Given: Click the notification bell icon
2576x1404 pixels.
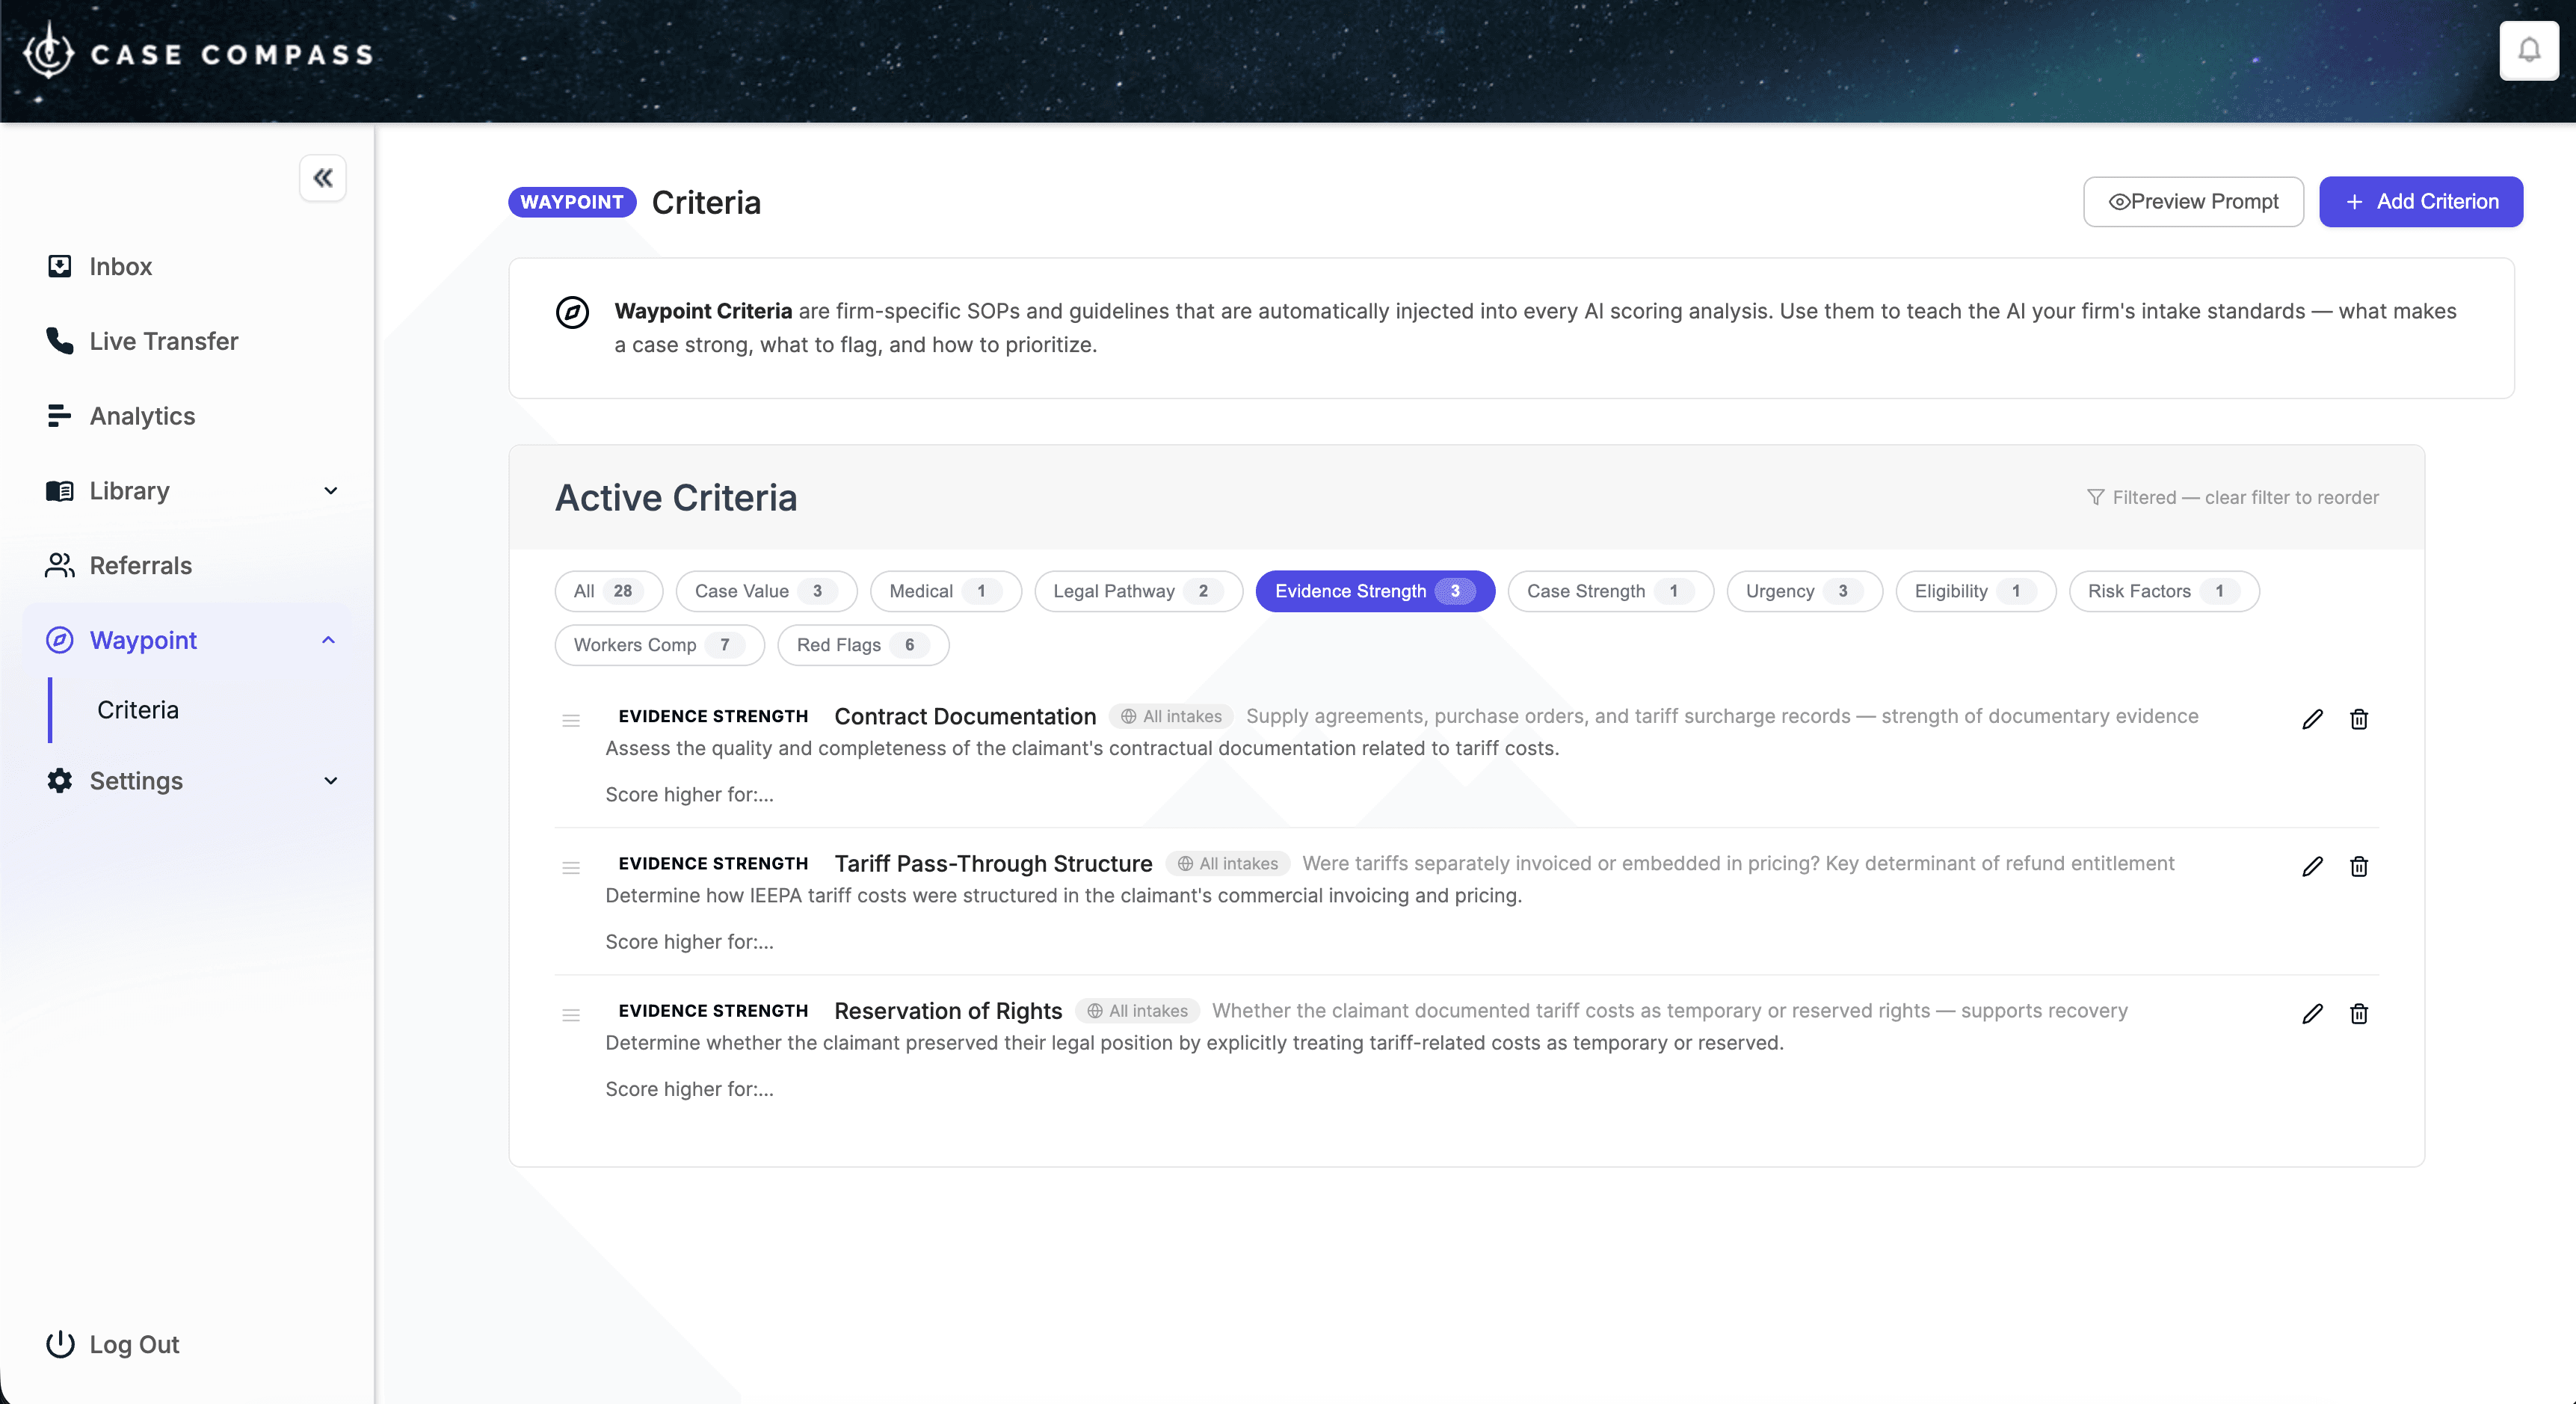Looking at the screenshot, I should [x=2528, y=50].
